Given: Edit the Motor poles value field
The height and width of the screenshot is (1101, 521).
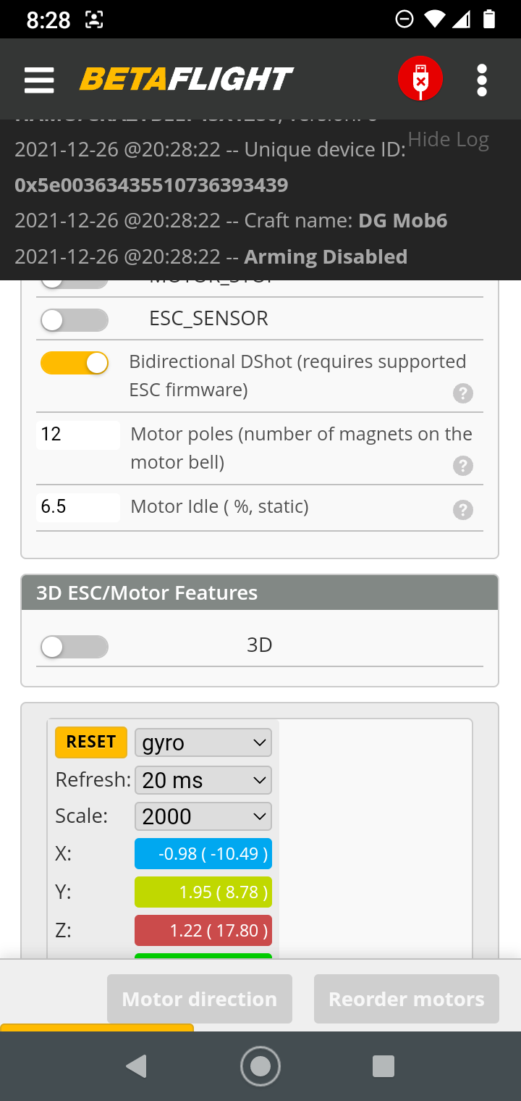Looking at the screenshot, I should pyautogui.click(x=77, y=434).
